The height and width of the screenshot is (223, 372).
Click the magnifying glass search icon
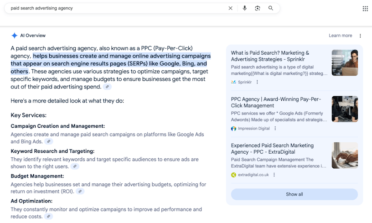[x=271, y=8]
